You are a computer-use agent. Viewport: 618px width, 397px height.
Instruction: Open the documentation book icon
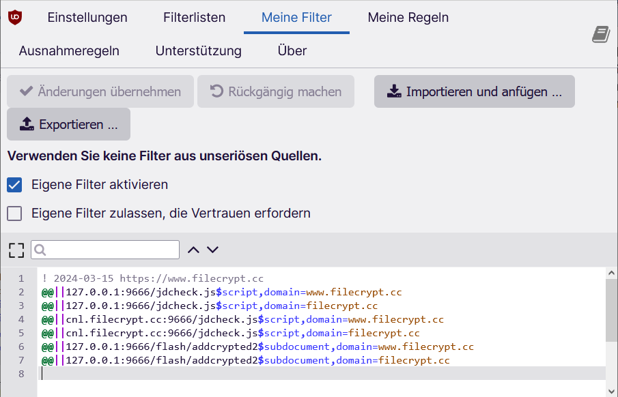[x=600, y=35]
